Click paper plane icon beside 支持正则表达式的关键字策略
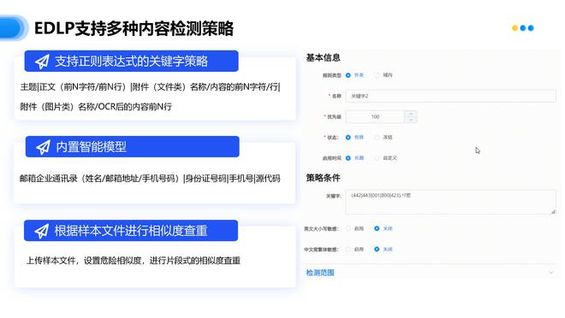 [42, 62]
